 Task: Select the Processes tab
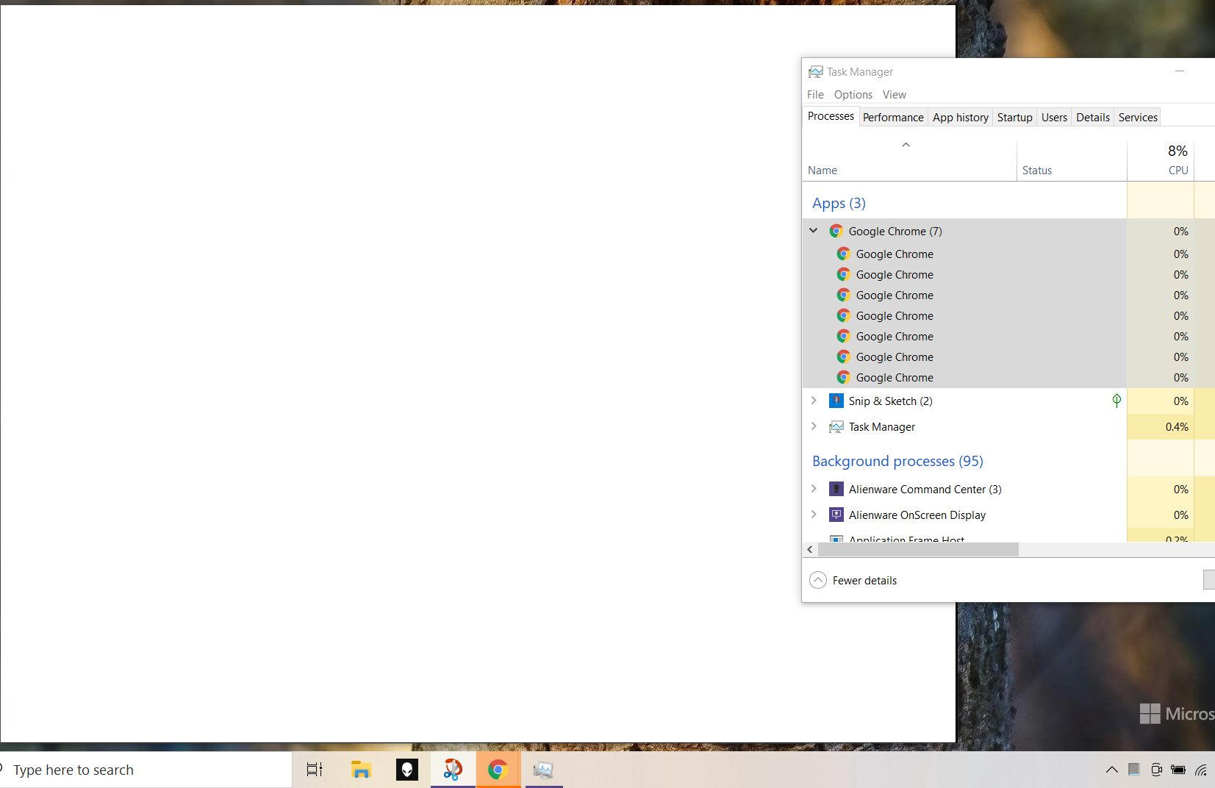[x=831, y=116]
